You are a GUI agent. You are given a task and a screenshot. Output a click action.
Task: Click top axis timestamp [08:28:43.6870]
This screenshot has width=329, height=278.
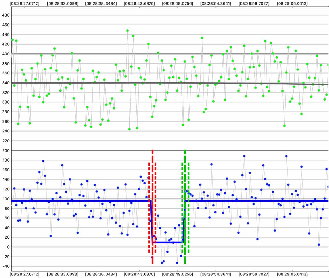pos(139,3)
